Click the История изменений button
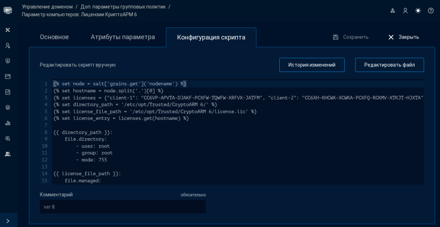Screen dimensions: 440x227 [x=312, y=65]
